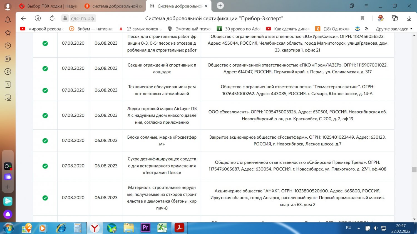Expand hidden system tray icons
417x234 pixels.
[x=359, y=228]
